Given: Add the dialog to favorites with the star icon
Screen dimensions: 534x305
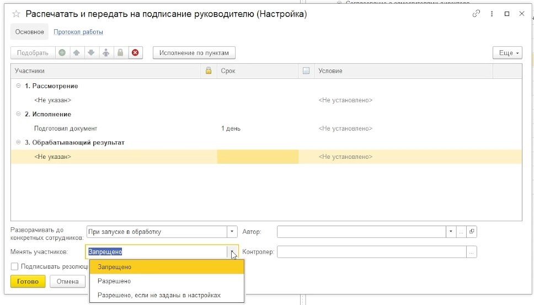Looking at the screenshot, I should tap(15, 14).
